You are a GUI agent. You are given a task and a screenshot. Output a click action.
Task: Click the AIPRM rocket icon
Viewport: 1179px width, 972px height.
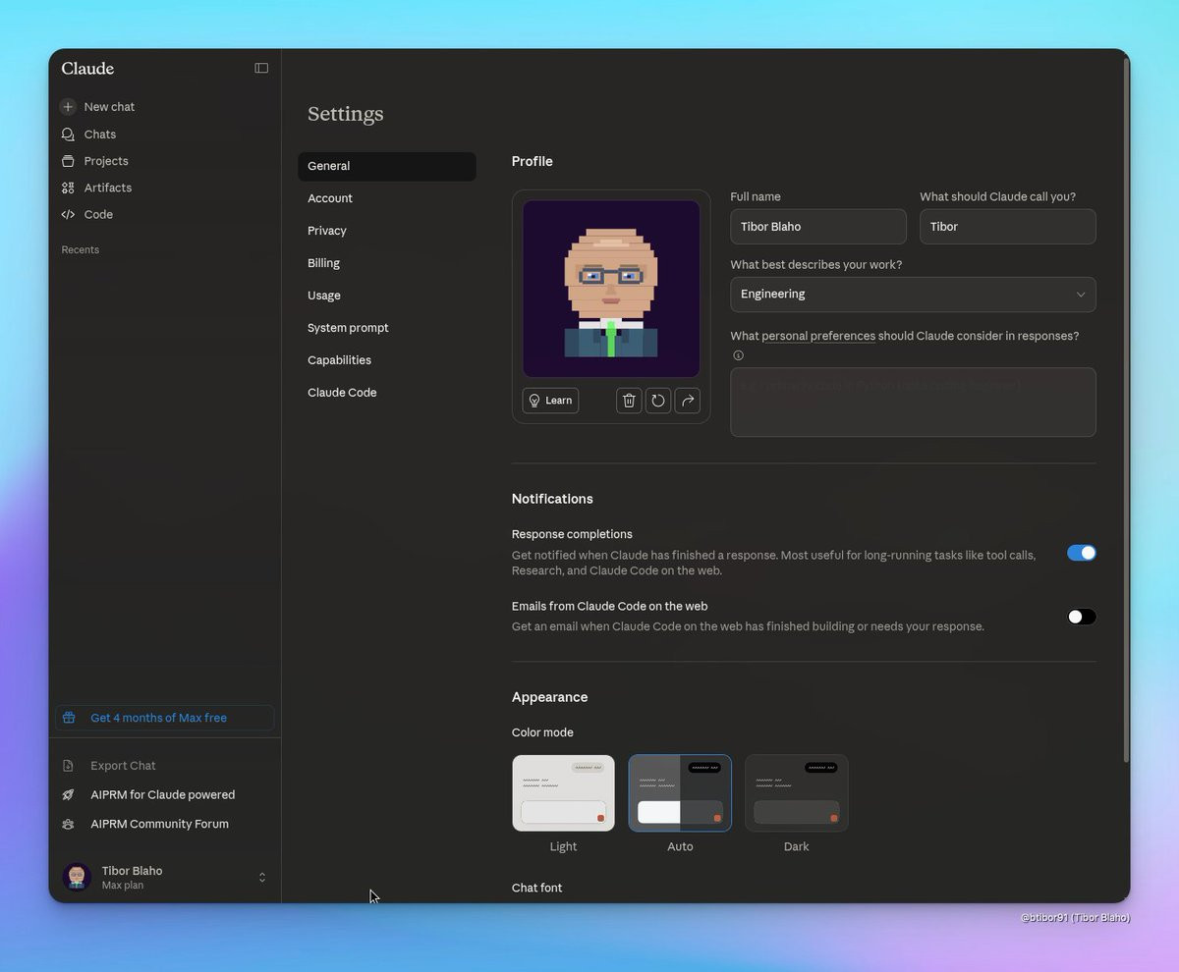pyautogui.click(x=68, y=794)
